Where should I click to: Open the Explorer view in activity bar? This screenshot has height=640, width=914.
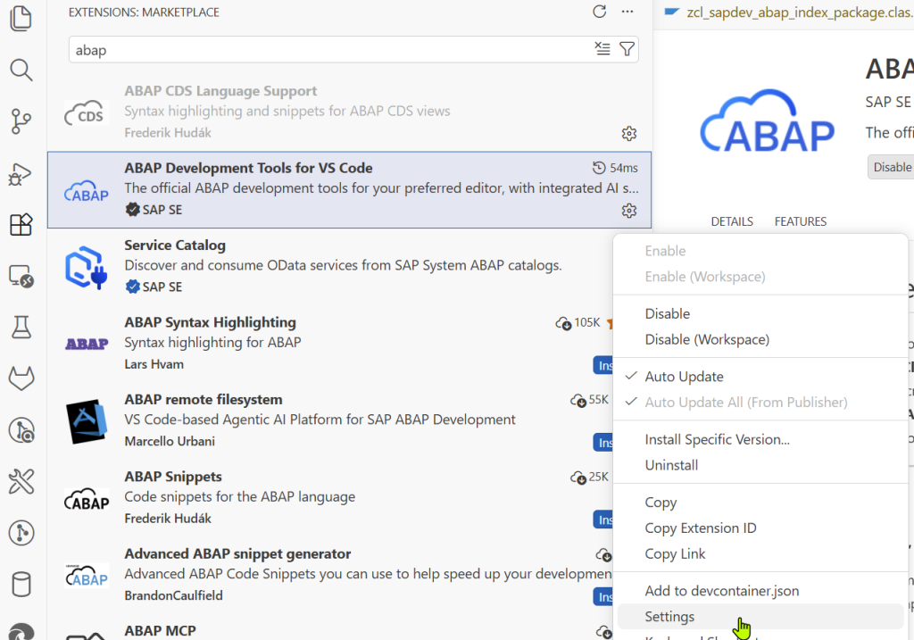(x=21, y=18)
